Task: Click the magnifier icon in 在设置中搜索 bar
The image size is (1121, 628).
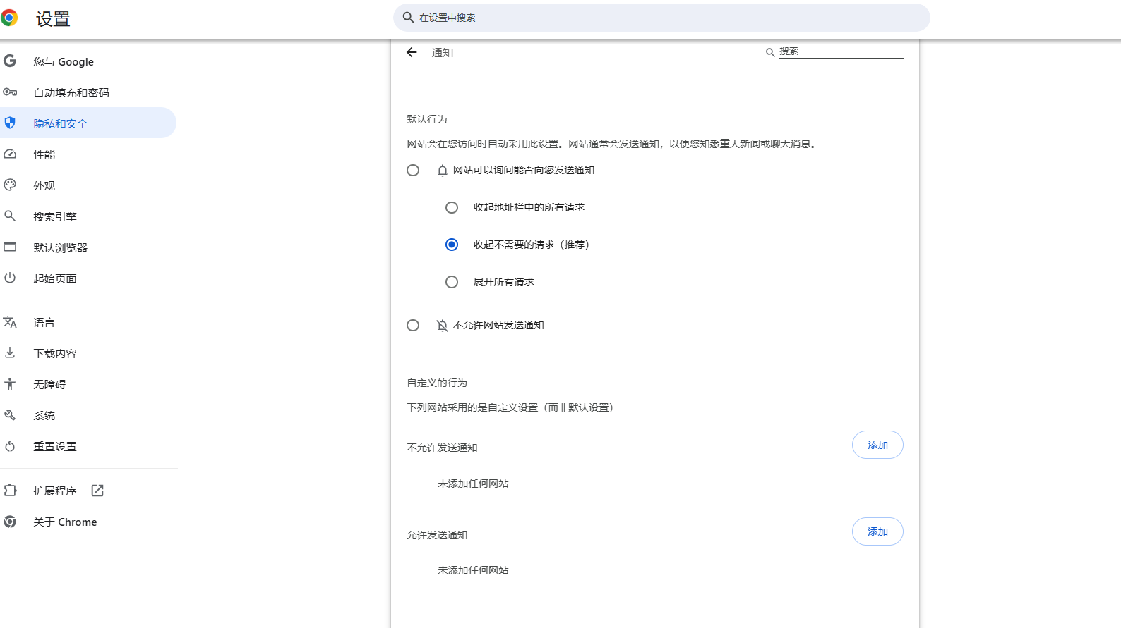Action: click(x=408, y=18)
